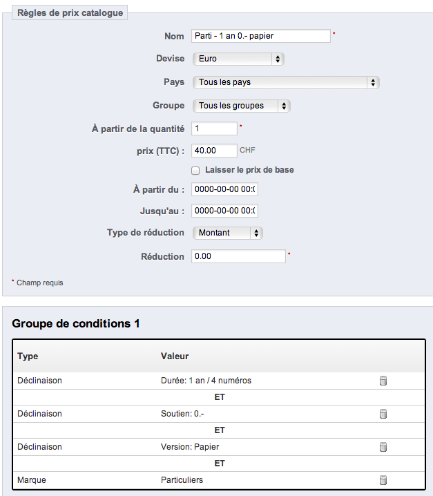The image size is (433, 496).
Task: Click the Type column header
Action: pyautogui.click(x=28, y=356)
